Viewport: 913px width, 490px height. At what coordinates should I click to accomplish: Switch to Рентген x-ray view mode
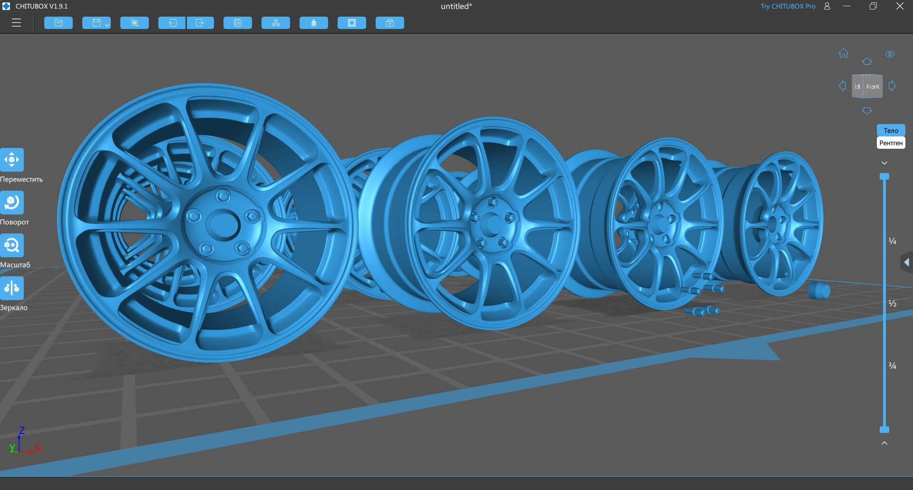point(891,143)
